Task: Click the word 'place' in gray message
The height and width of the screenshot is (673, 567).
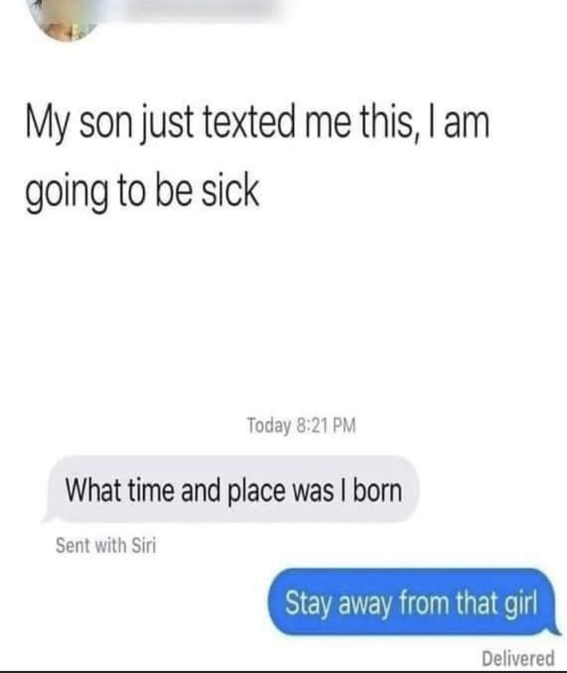Action: [x=257, y=491]
